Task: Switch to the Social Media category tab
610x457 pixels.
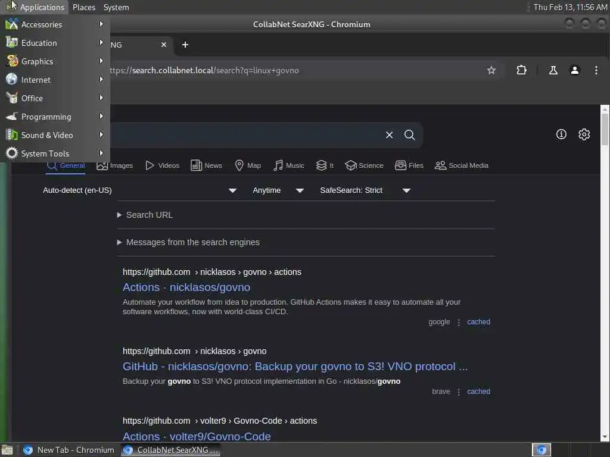Action: tap(462, 165)
